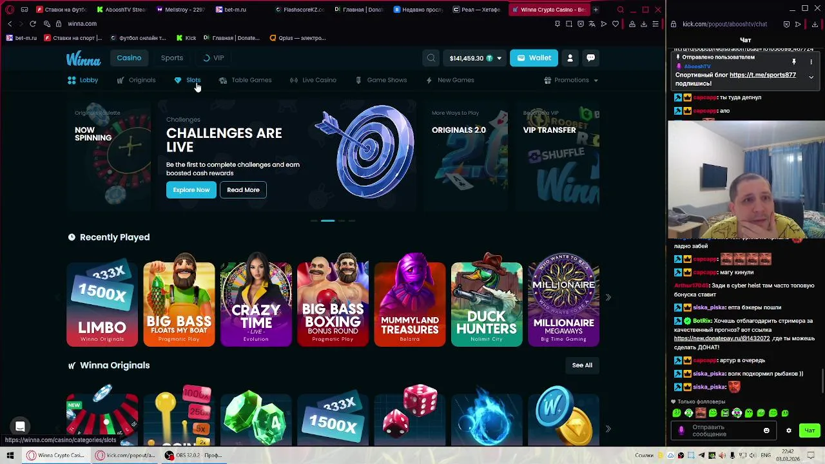This screenshot has width=825, height=464.
Task: Switch to the Sports section
Action: pyautogui.click(x=172, y=58)
